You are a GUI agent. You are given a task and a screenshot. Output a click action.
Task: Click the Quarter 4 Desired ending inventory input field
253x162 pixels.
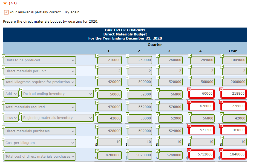click(202, 94)
